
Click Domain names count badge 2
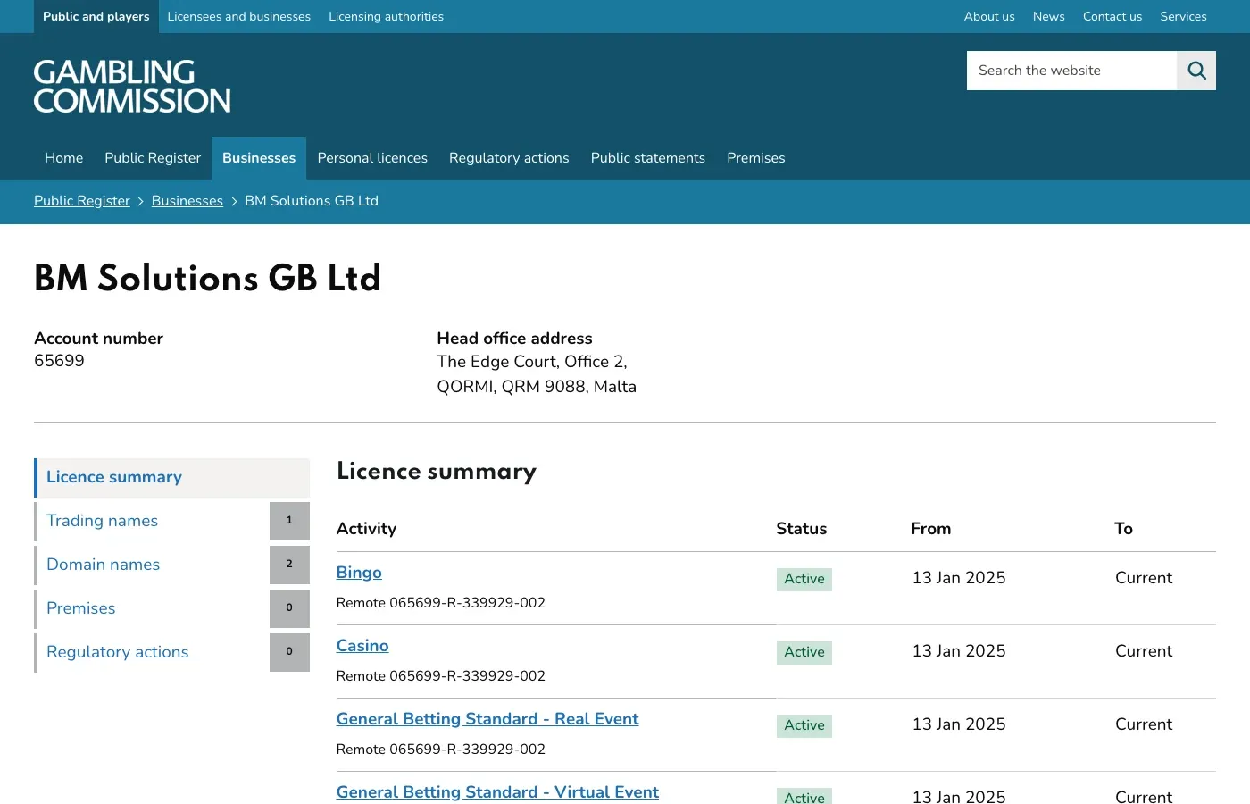289,565
